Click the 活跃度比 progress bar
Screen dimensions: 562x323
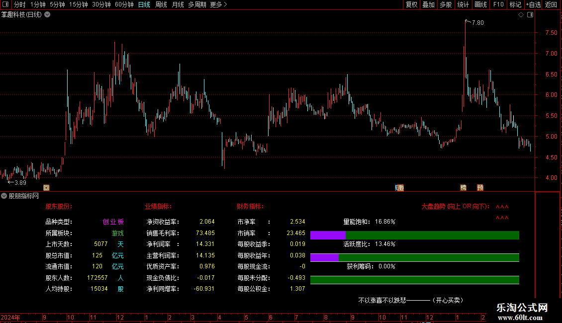415,257
